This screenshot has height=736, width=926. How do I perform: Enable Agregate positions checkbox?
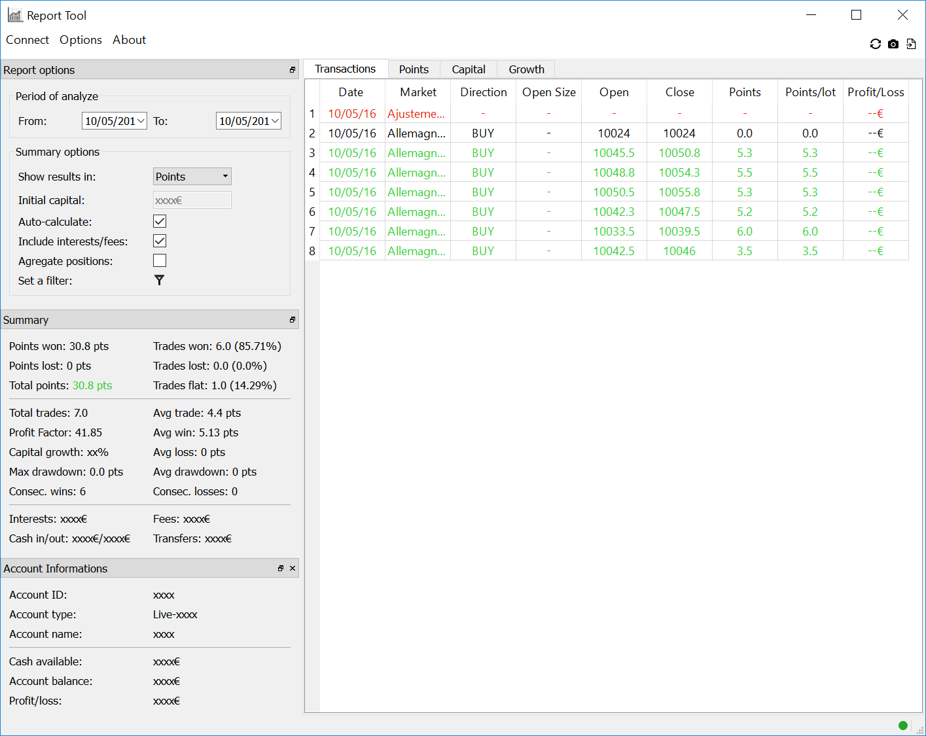point(160,261)
